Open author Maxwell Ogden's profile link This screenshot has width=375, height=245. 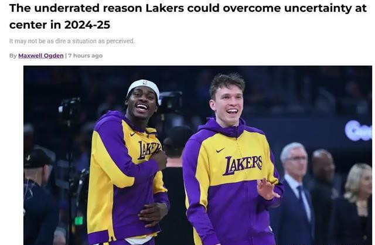click(41, 56)
